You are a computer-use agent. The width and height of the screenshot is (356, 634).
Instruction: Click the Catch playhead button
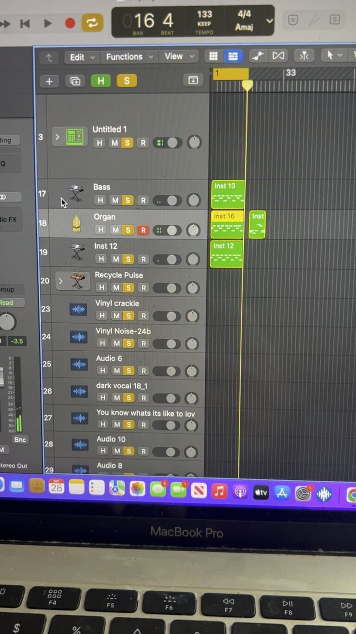click(x=304, y=56)
